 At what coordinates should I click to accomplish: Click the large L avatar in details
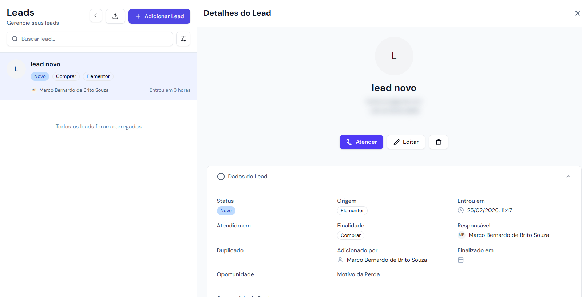click(394, 56)
